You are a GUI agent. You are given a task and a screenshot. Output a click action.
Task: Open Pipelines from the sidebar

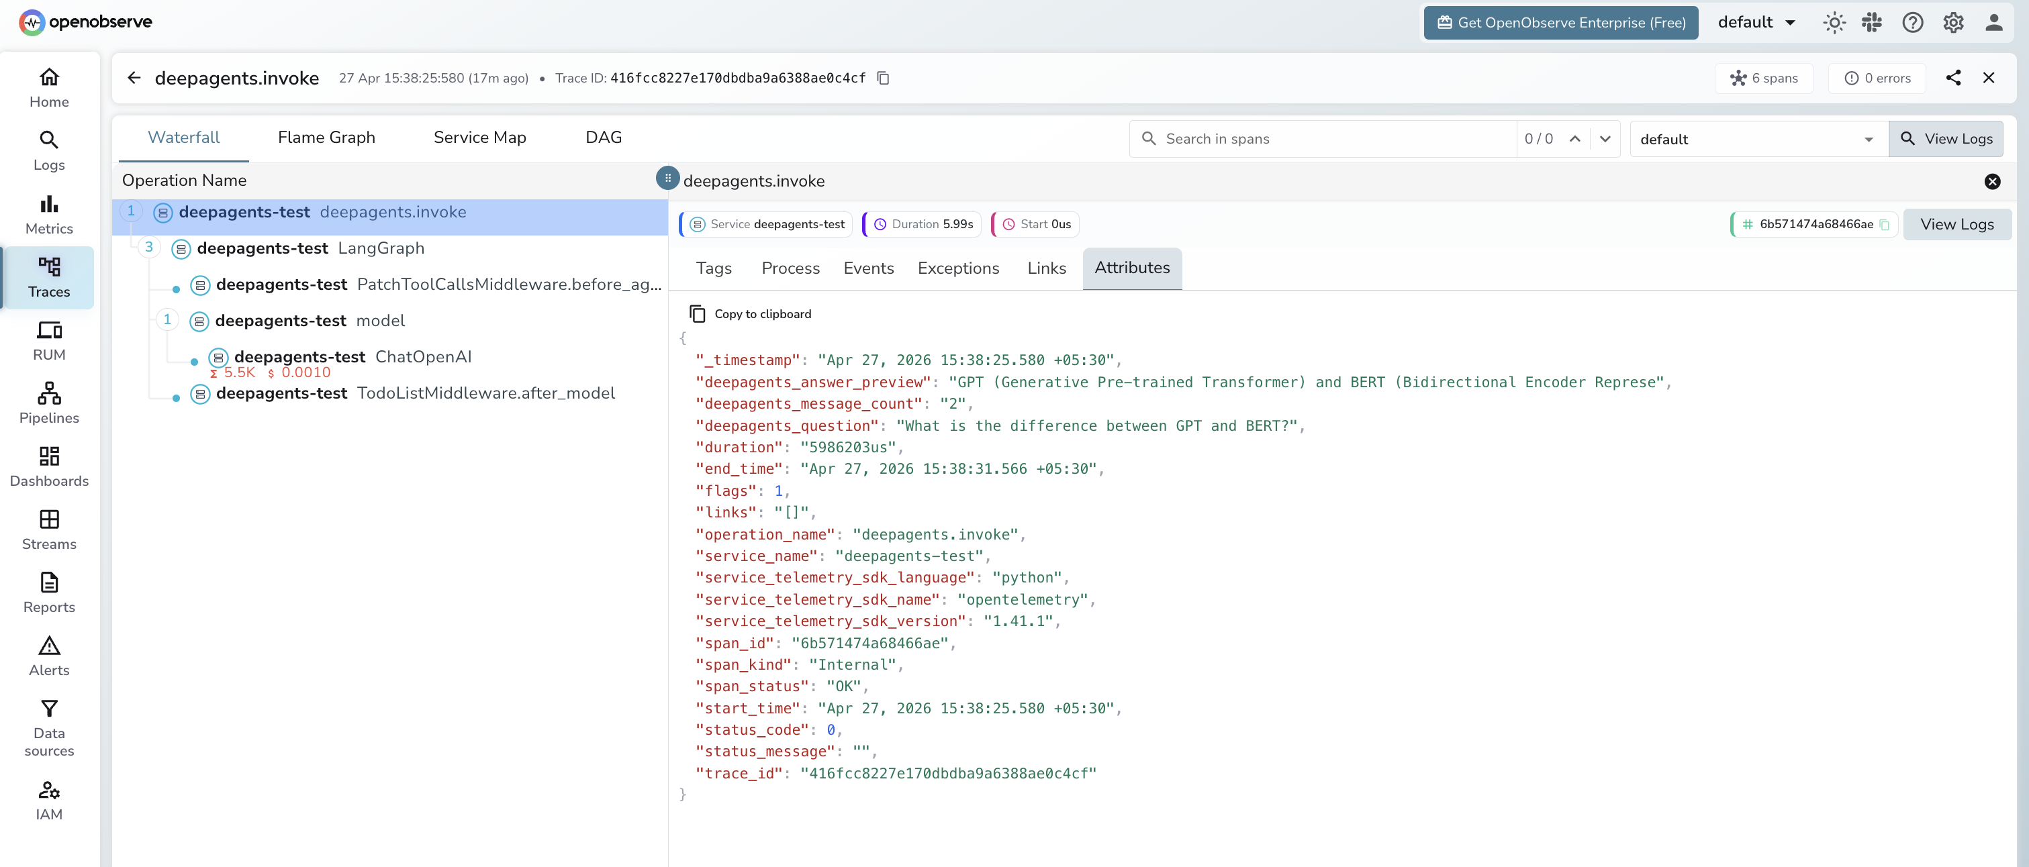[x=49, y=403]
